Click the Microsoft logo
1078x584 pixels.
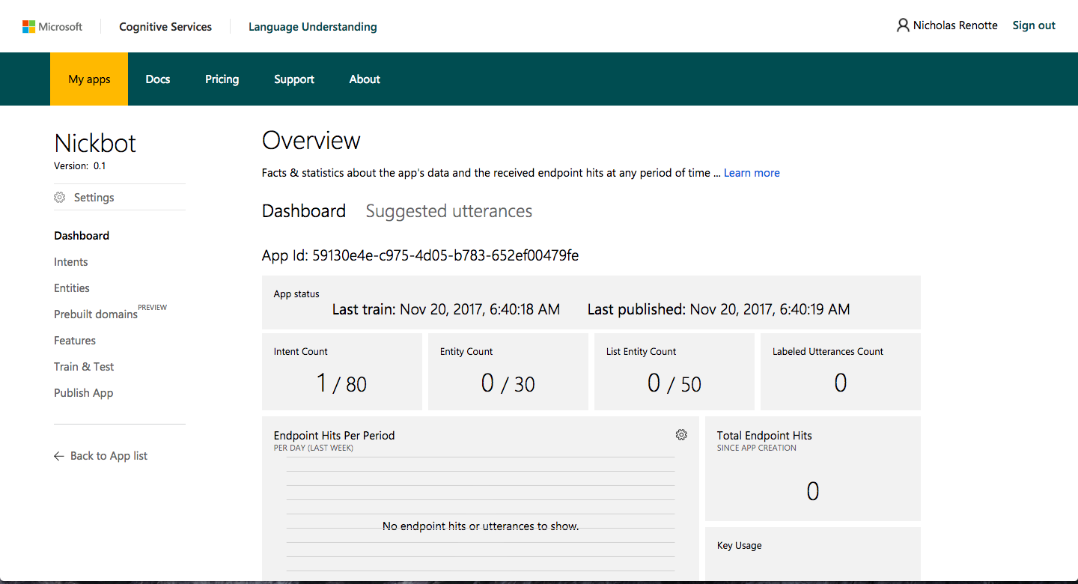[52, 27]
